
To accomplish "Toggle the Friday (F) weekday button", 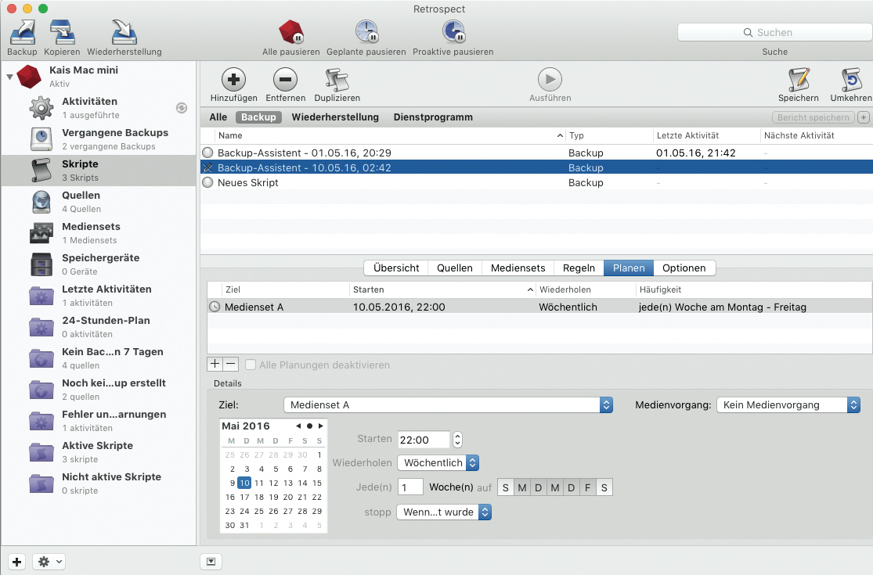I will 587,488.
